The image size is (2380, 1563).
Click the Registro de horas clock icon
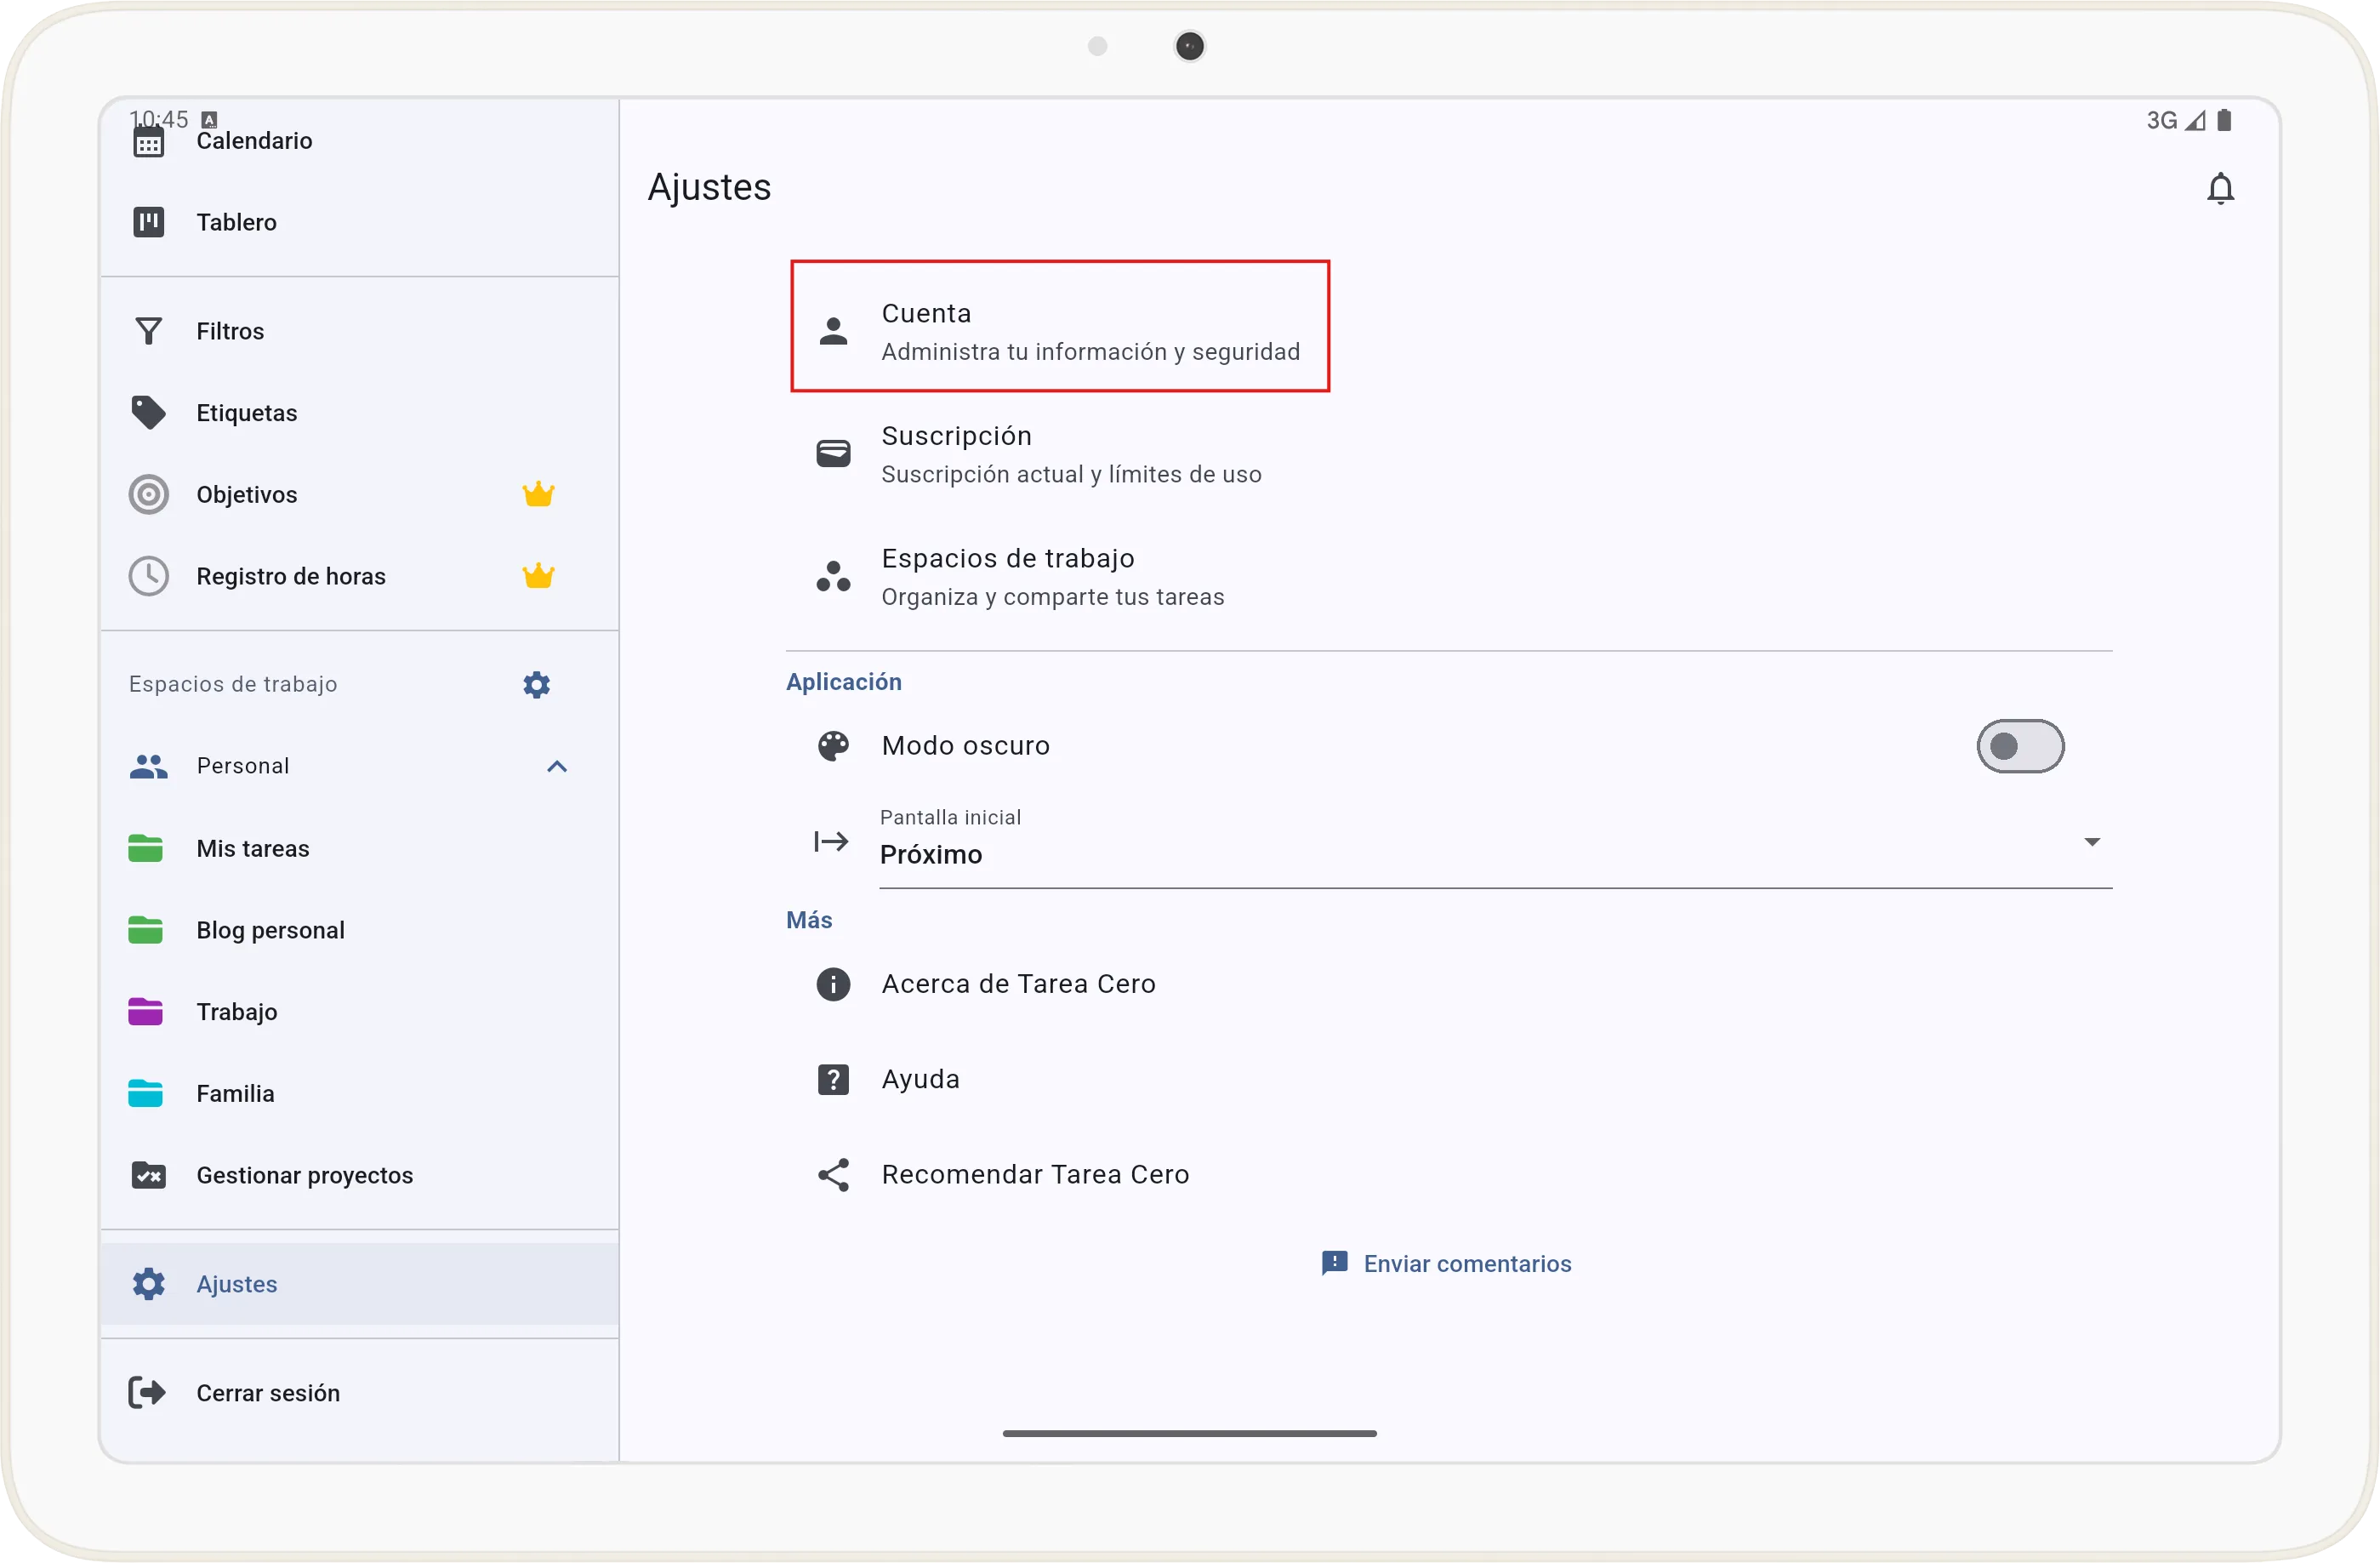click(149, 576)
